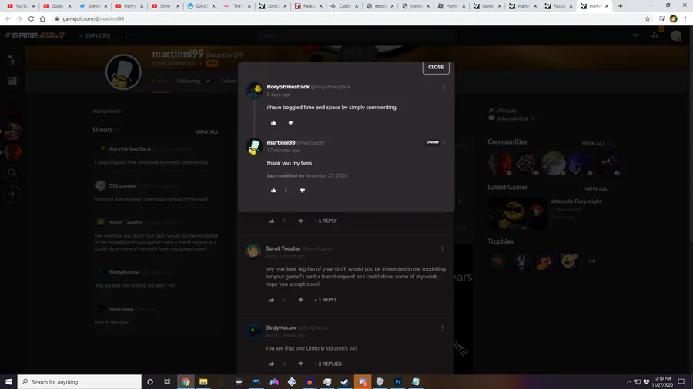Image resolution: width=693 pixels, height=389 pixels.
Task: View all Communities
Action: [x=594, y=144]
